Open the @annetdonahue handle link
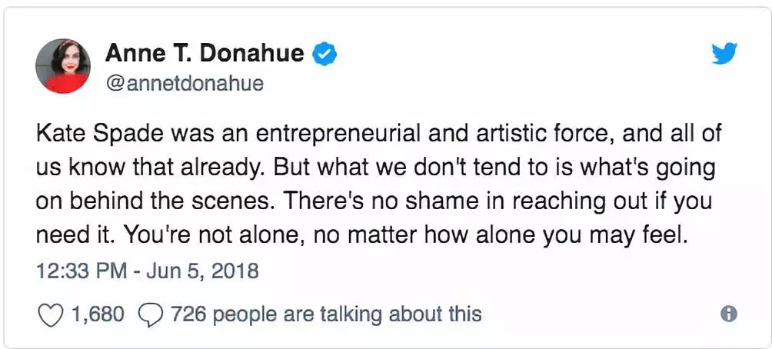The height and width of the screenshot is (349, 772). (184, 83)
